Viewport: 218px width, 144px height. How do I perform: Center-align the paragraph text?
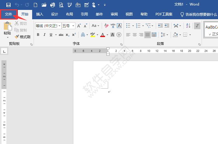(135, 35)
